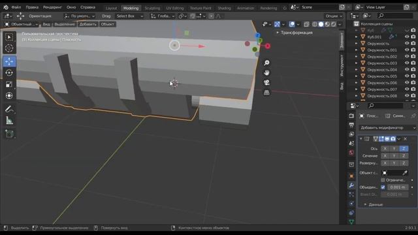This screenshot has width=418, height=235.
Task: Expand the Окружность.001 tree item
Action: click(x=356, y=50)
